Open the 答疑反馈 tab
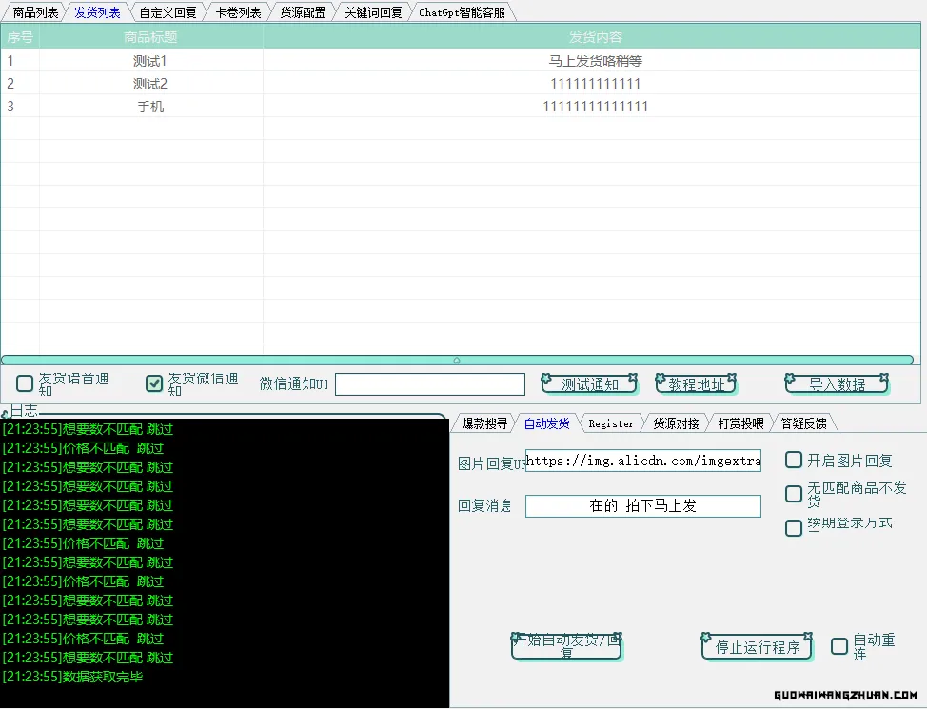Viewport: 927px width, 709px height. click(803, 423)
